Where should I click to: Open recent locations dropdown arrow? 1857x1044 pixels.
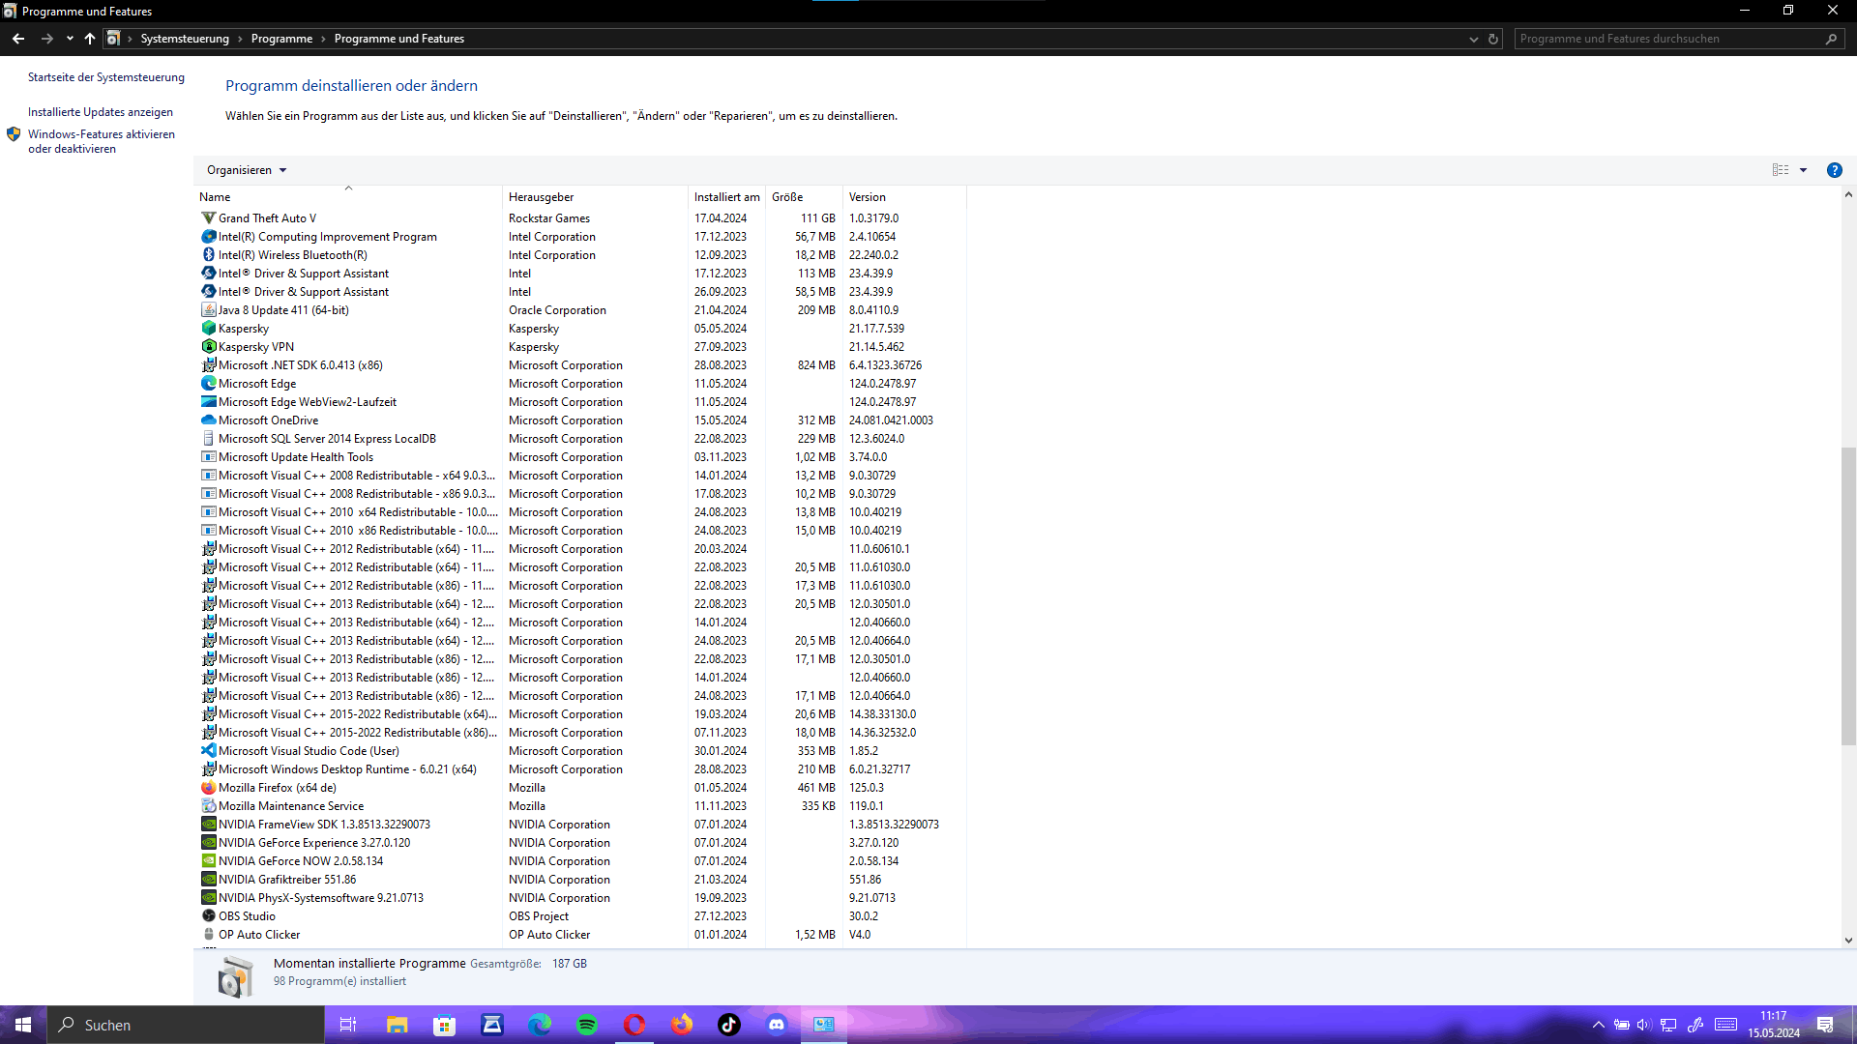tap(70, 39)
